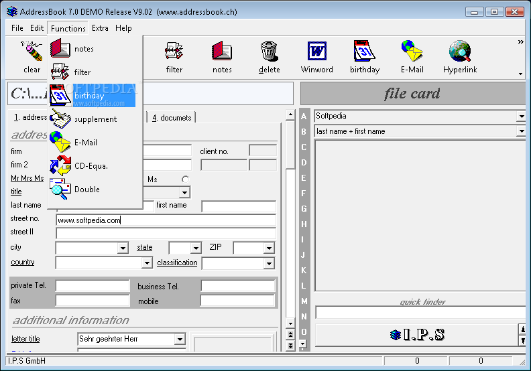531x371 pixels.
Task: Open the filter toolbar button
Action: pos(174,57)
